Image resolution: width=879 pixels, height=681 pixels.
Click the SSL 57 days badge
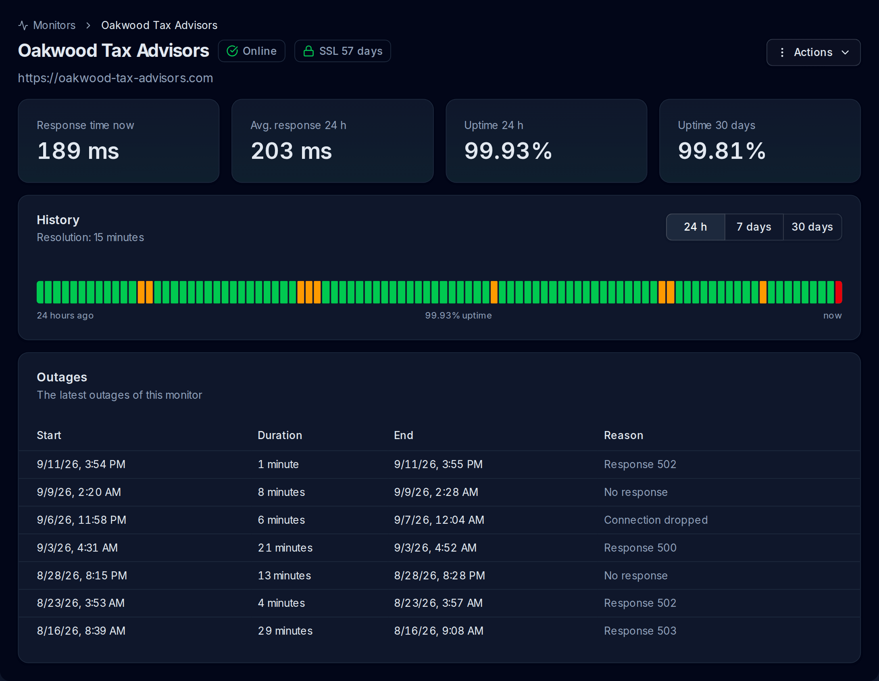coord(342,51)
